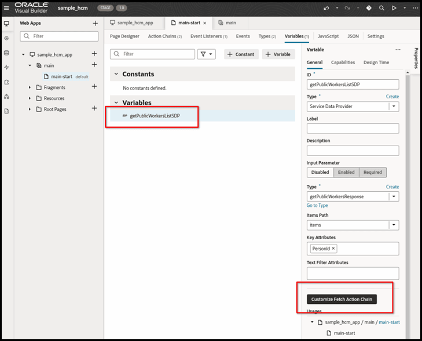Open Web Apps navigator monitor icon

tap(7, 24)
